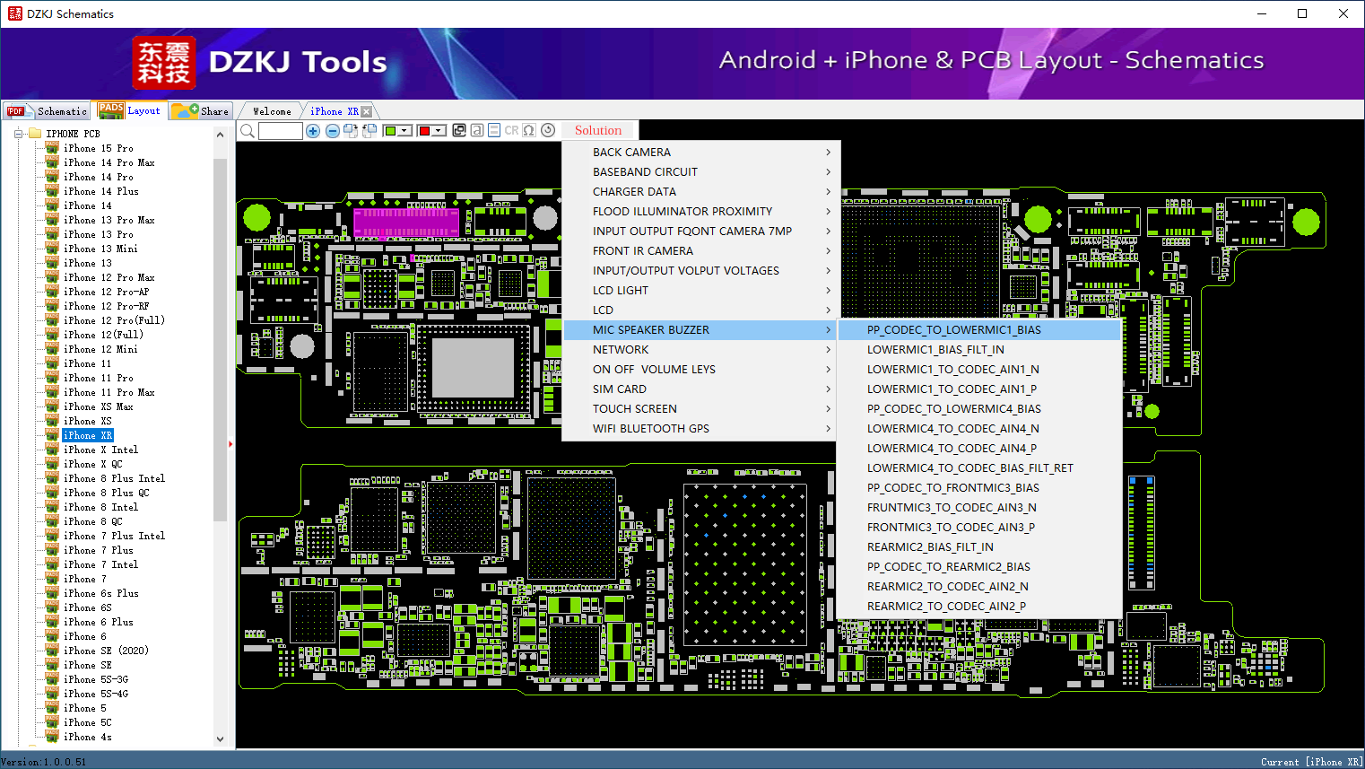Screen dimensions: 1365x769
Task: Expand the NETWORK submenu arrow
Action: (x=828, y=350)
